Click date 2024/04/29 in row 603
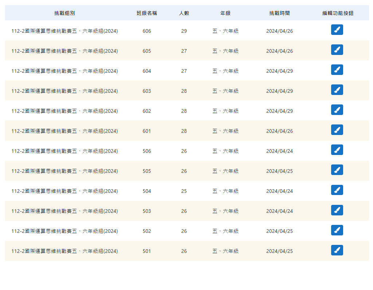Image resolution: width=373 pixels, height=290 pixels. pyautogui.click(x=279, y=91)
